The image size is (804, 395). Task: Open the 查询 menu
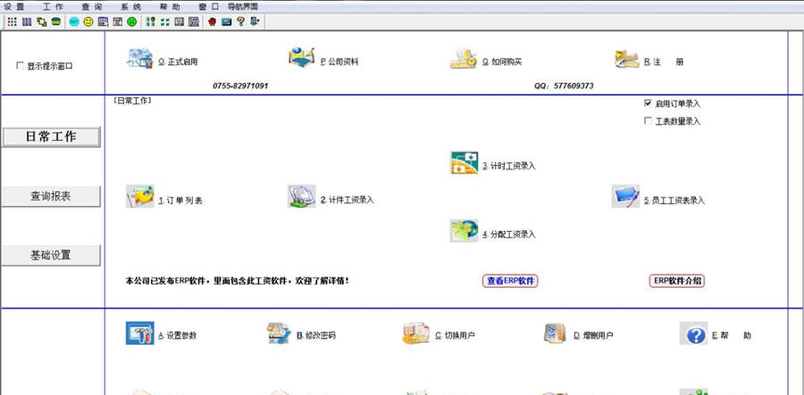click(92, 6)
